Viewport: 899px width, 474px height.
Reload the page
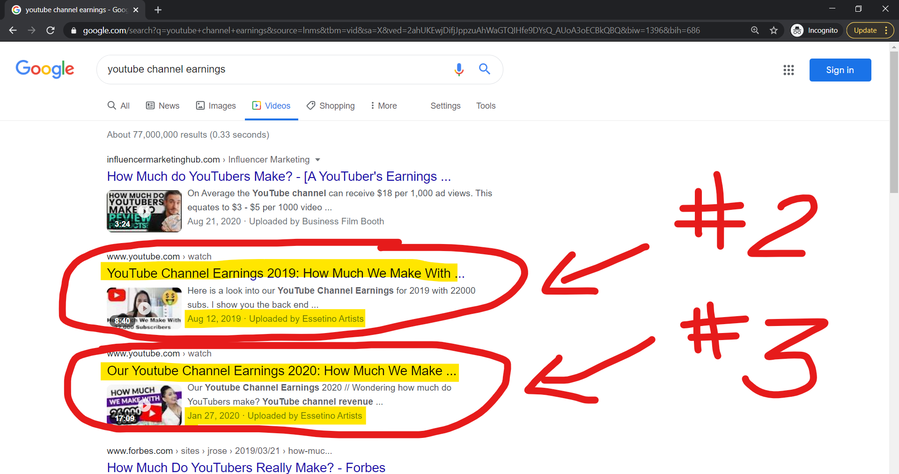(51, 30)
